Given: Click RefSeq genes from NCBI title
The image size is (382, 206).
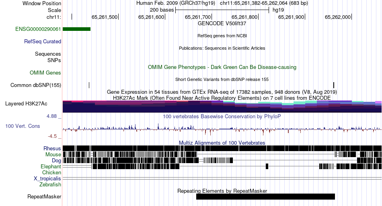Looking at the screenshot, I should point(222,36).
